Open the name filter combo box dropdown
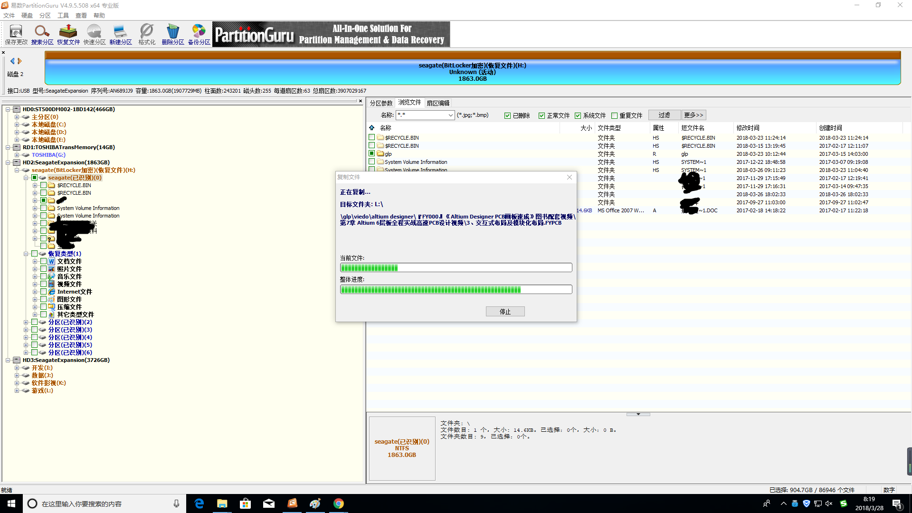912x513 pixels. pyautogui.click(x=450, y=115)
